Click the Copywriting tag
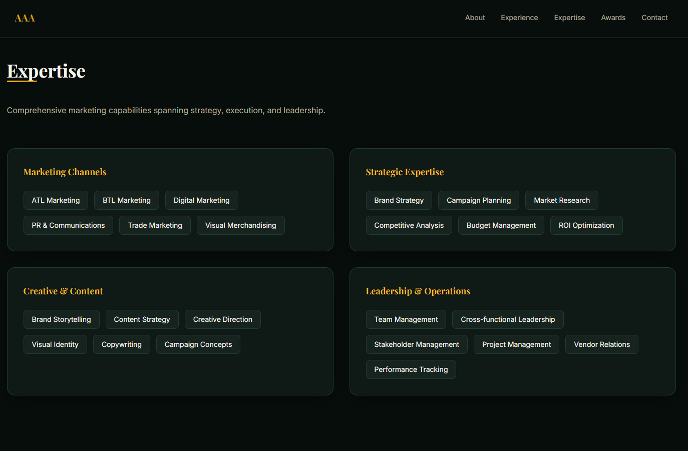The height and width of the screenshot is (451, 688). (122, 344)
